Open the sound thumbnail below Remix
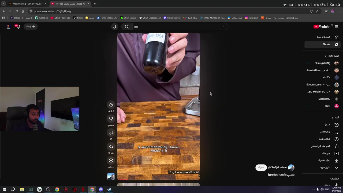 click(x=111, y=176)
